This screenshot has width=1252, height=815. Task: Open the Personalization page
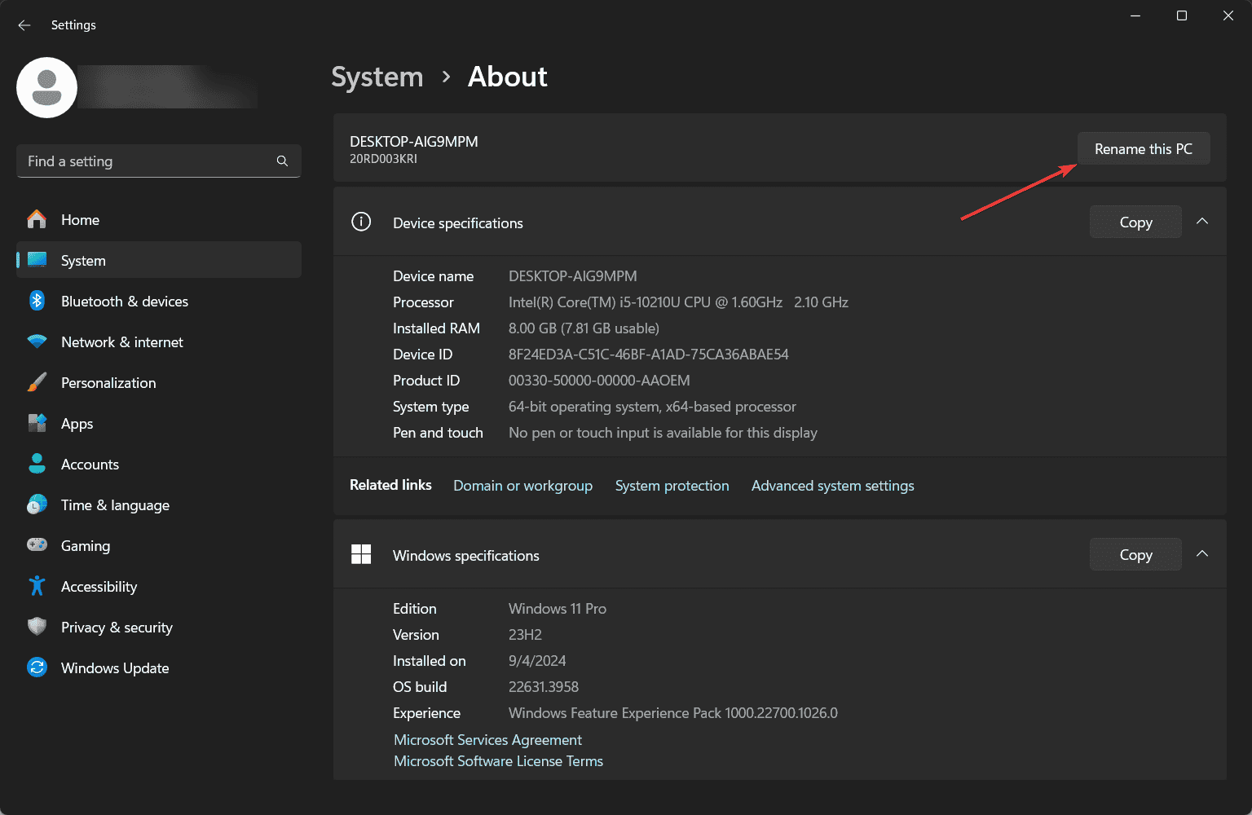point(159,382)
